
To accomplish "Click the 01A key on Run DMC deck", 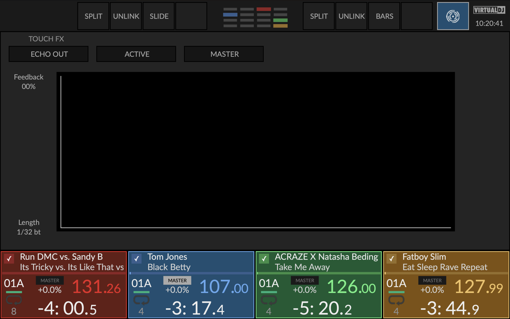I will pyautogui.click(x=14, y=283).
